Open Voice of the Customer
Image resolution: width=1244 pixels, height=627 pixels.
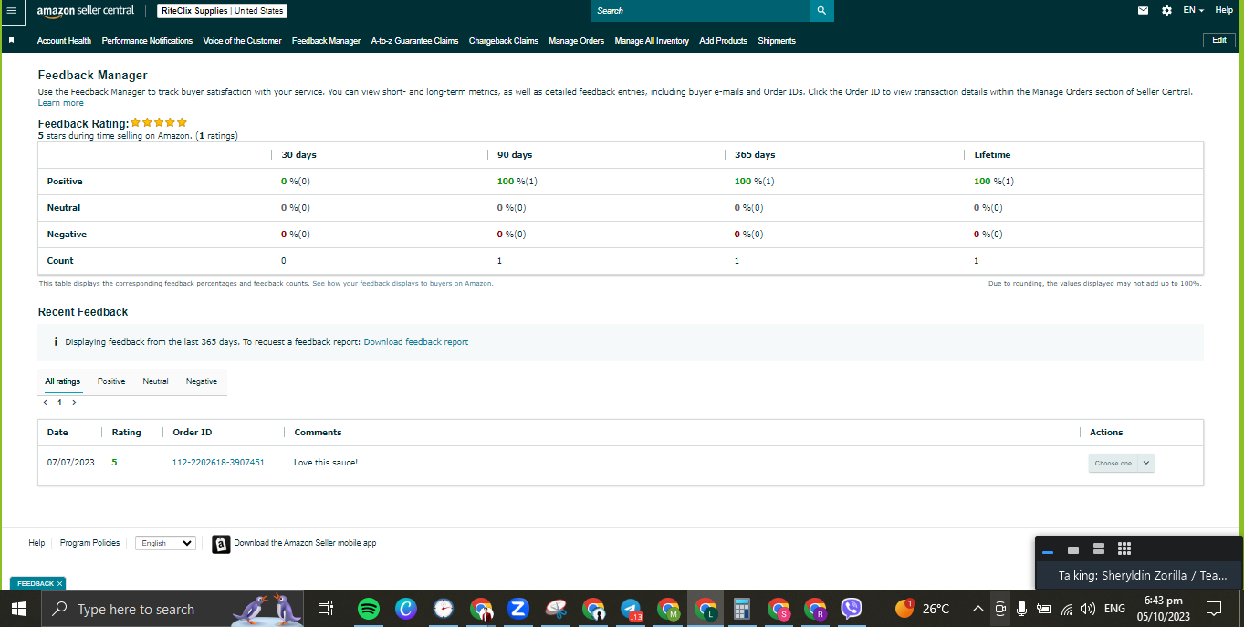[242, 41]
